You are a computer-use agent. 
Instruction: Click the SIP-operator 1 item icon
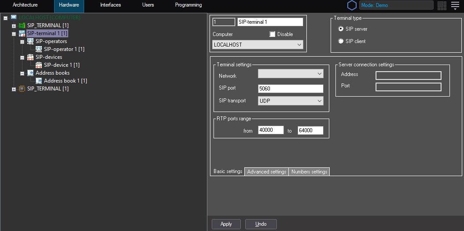click(x=39, y=49)
